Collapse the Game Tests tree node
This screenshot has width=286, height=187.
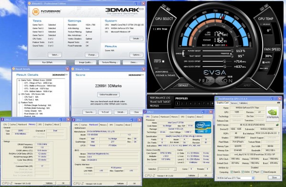point(19,80)
